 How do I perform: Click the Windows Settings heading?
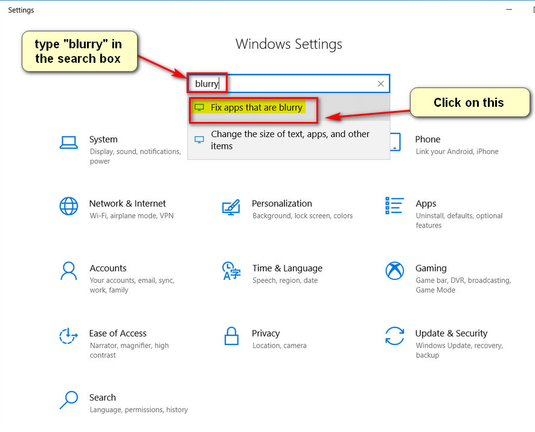point(289,44)
